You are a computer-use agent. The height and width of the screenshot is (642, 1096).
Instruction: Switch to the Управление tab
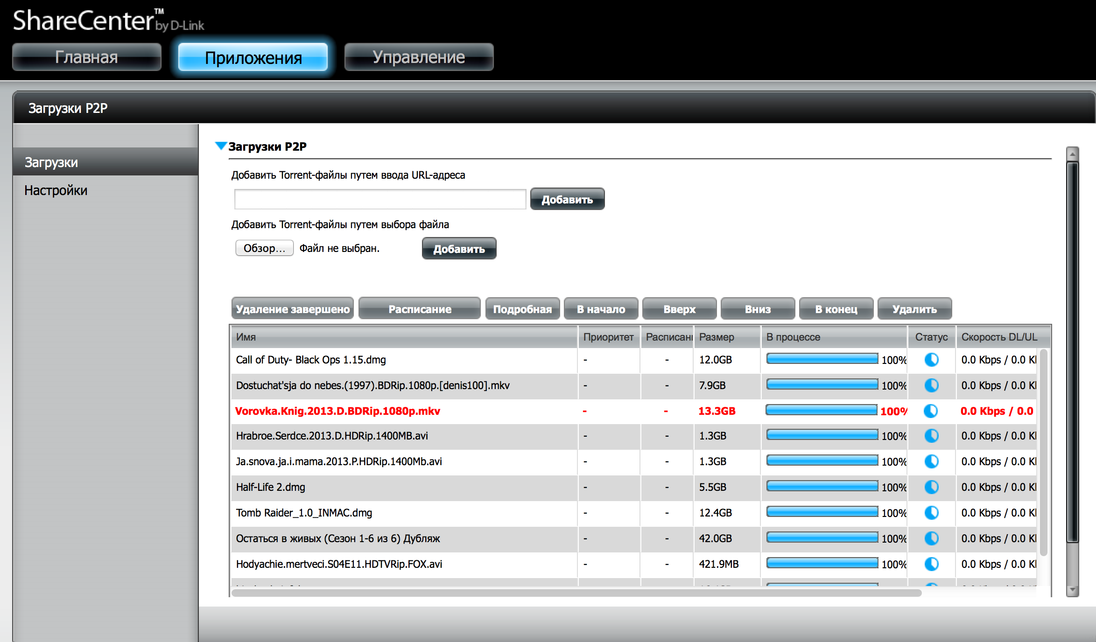419,57
